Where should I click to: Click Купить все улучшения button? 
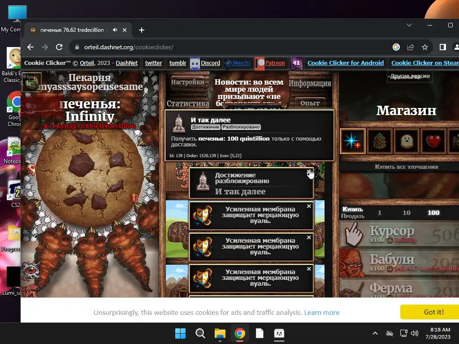click(406, 167)
